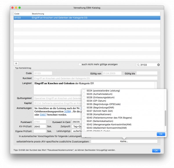Image resolution: width=174 pixels, height=168 pixels.
Task: Click the green zoom window button
Action: (20, 8)
